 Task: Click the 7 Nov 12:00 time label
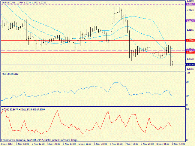pyautogui.click(x=132, y=144)
